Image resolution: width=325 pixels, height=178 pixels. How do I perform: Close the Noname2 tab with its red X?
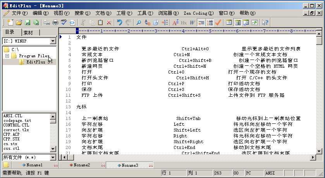(x=103, y=165)
